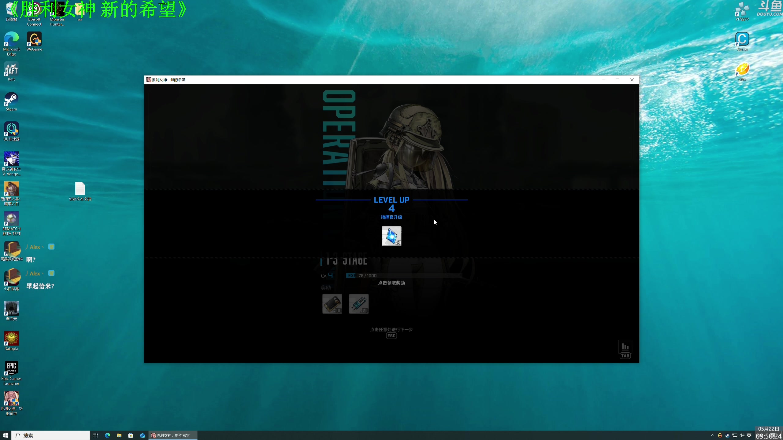Select the 新建文本文档 text file

coord(80,191)
